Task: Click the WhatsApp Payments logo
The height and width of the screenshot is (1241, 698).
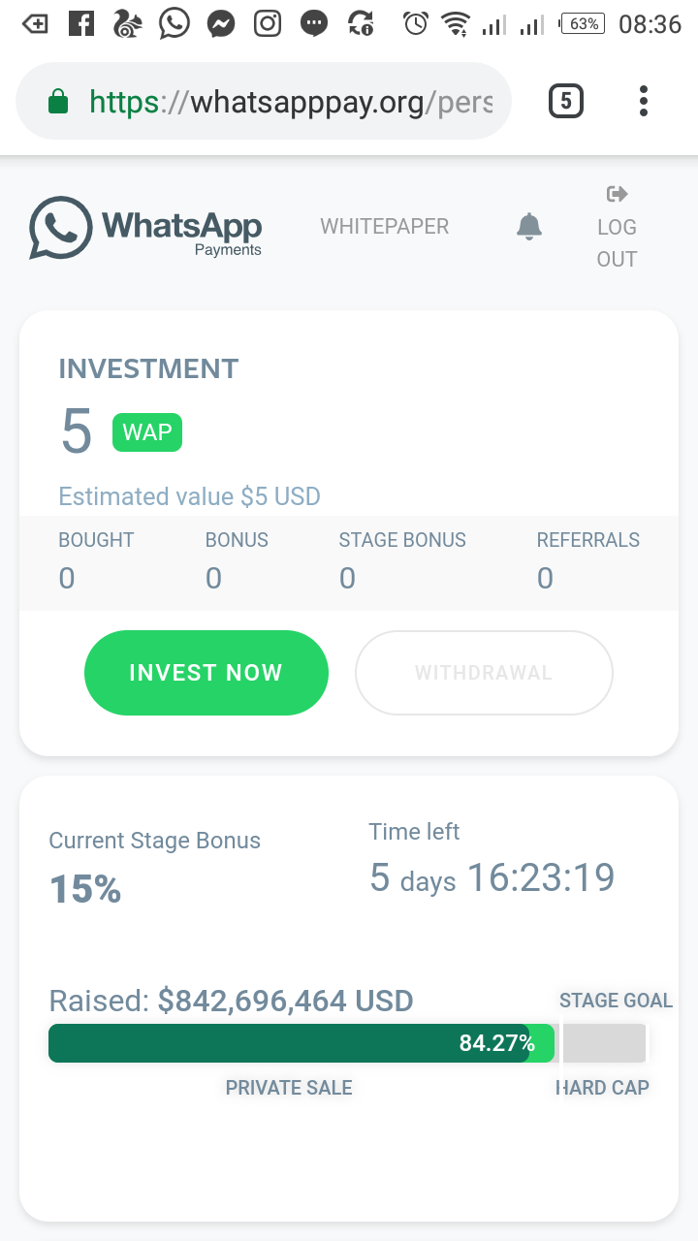Action: tap(146, 229)
